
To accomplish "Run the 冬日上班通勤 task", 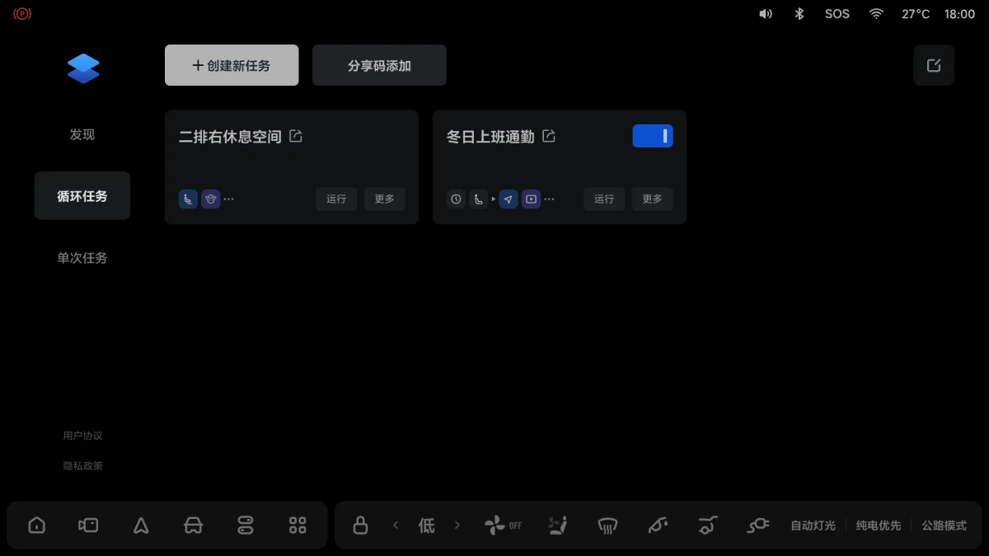I will pos(604,199).
